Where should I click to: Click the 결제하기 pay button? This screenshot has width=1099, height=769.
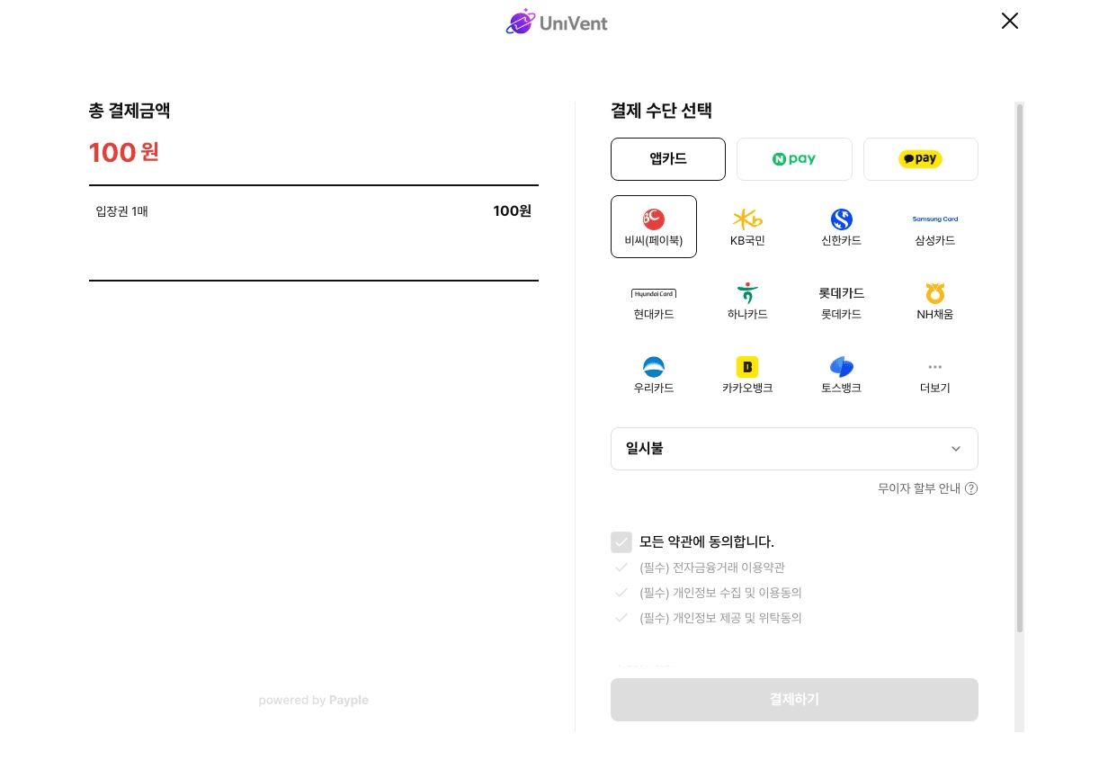click(x=794, y=700)
